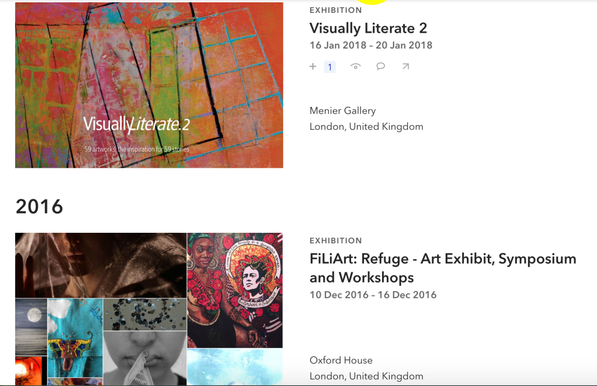Click the Menier Gallery venue link
The image size is (597, 386).
(343, 111)
